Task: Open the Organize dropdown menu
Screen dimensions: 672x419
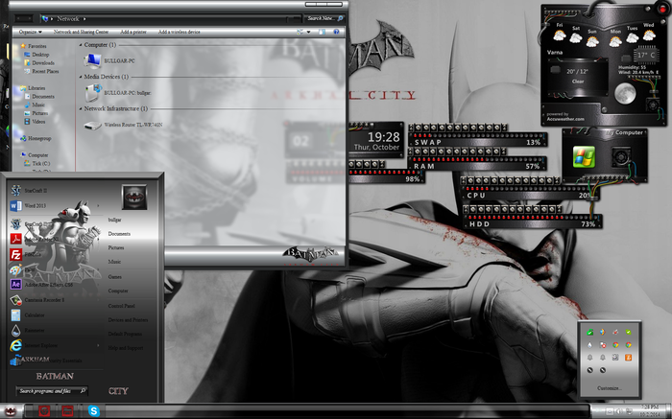Action: point(31,32)
